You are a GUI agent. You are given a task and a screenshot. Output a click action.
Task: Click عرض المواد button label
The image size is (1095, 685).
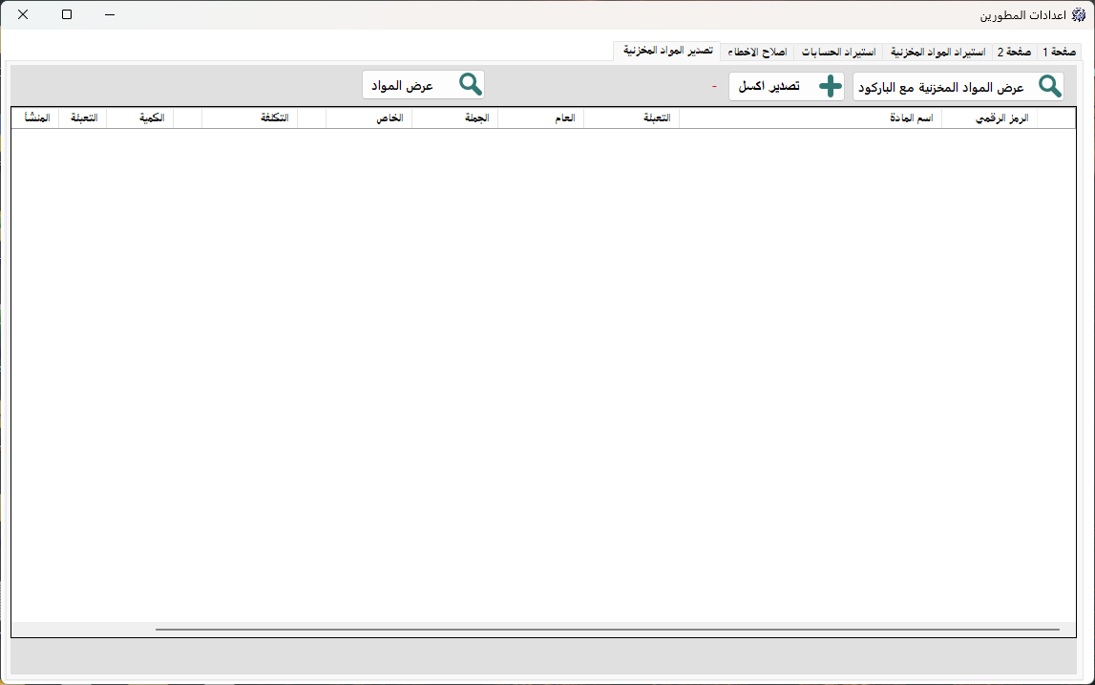(402, 85)
